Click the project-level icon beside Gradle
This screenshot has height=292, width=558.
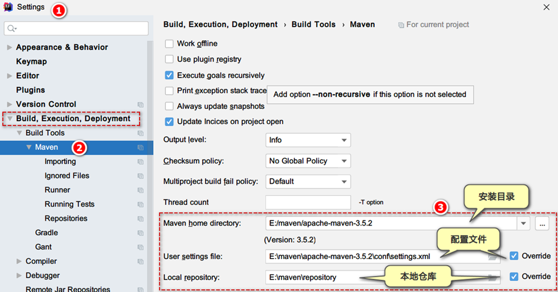(x=141, y=233)
